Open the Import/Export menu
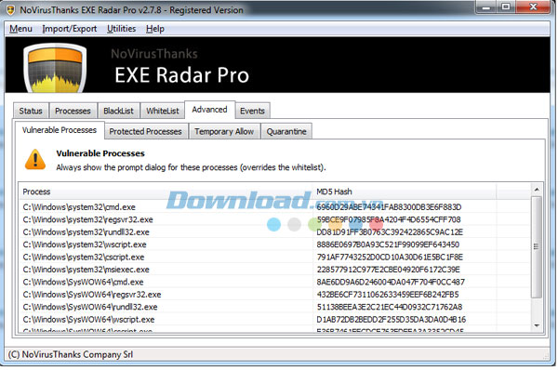The image size is (558, 370). tap(70, 29)
